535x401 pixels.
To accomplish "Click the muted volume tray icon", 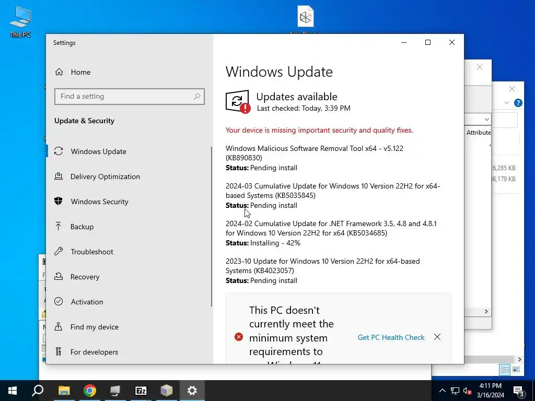I will [468, 391].
